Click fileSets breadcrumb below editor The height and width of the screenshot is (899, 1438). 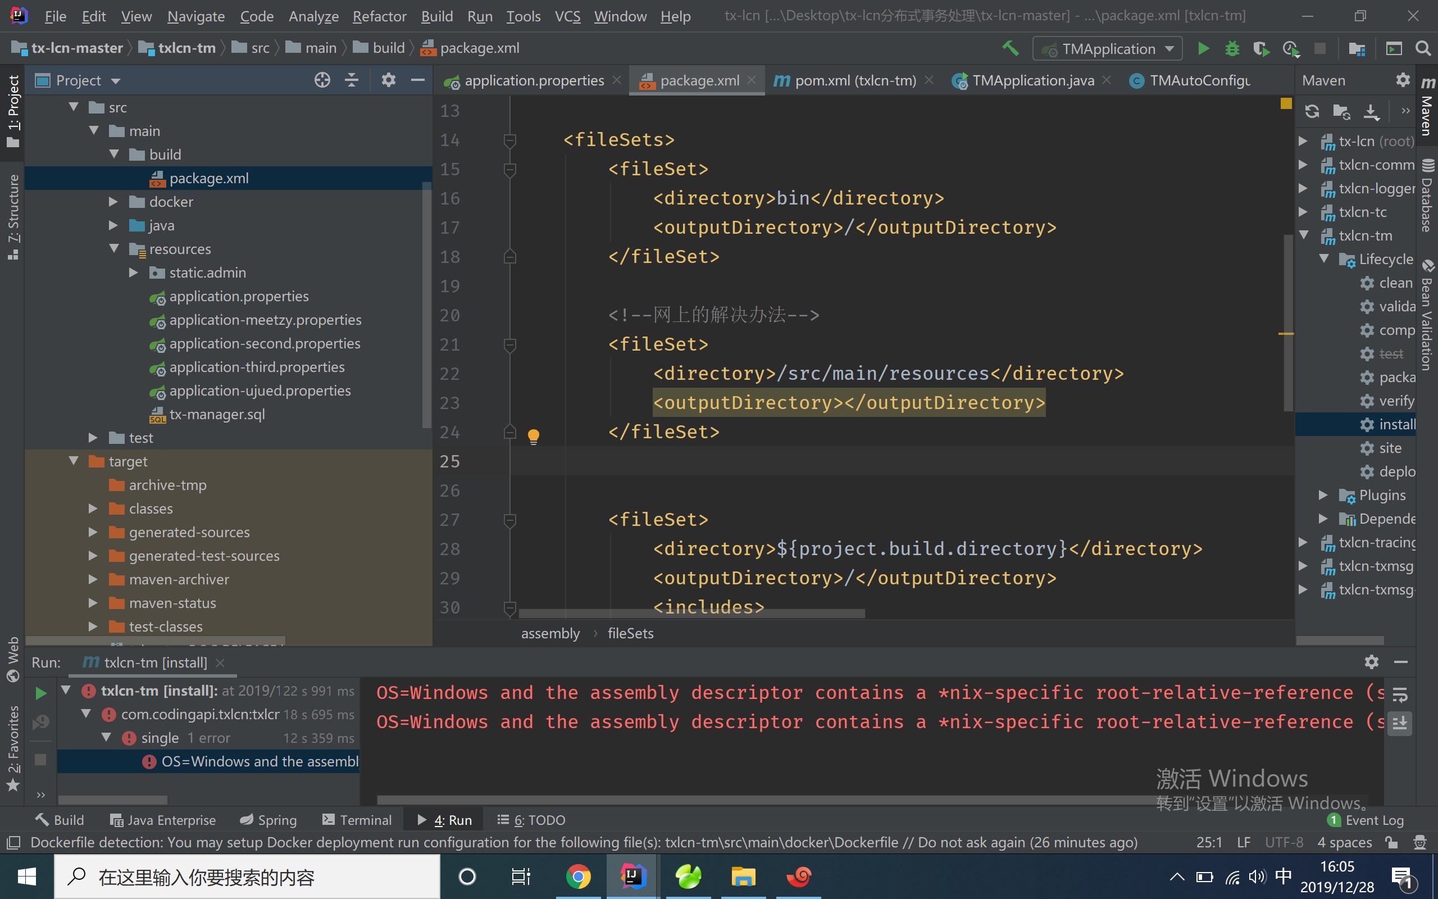[x=630, y=633]
